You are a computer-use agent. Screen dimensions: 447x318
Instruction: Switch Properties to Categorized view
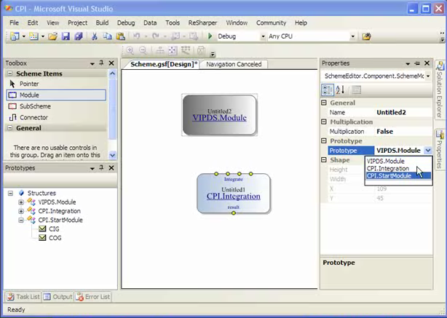point(328,90)
